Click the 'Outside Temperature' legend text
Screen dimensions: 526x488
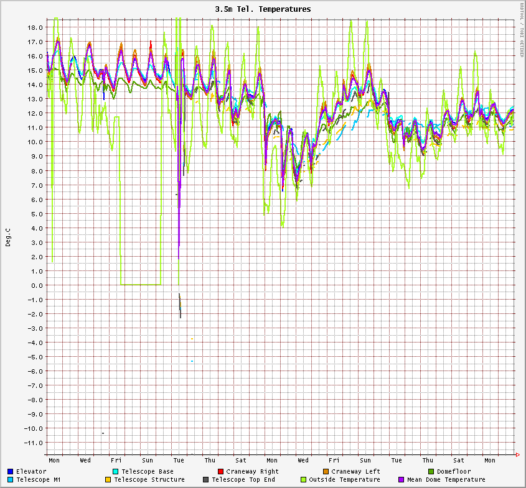(345, 480)
